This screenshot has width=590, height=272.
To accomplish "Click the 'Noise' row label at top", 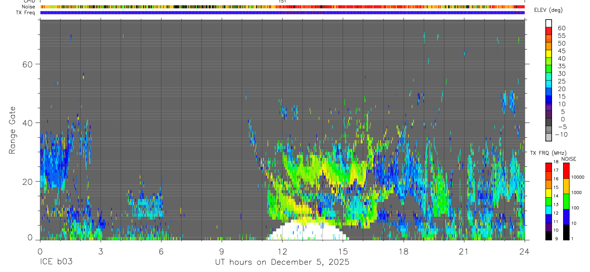I will click(x=29, y=7).
